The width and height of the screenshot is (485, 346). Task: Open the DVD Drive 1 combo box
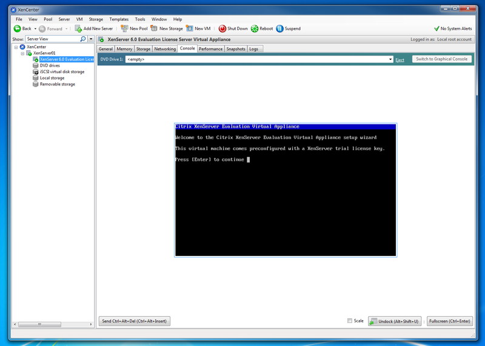click(259, 59)
